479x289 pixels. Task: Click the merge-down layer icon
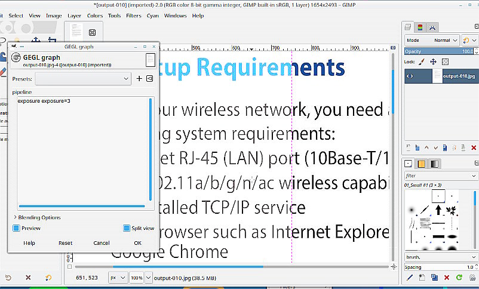click(x=463, y=147)
